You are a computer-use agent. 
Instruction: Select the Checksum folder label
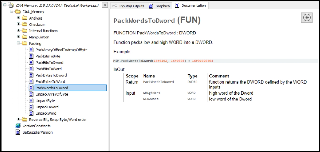point(37,24)
